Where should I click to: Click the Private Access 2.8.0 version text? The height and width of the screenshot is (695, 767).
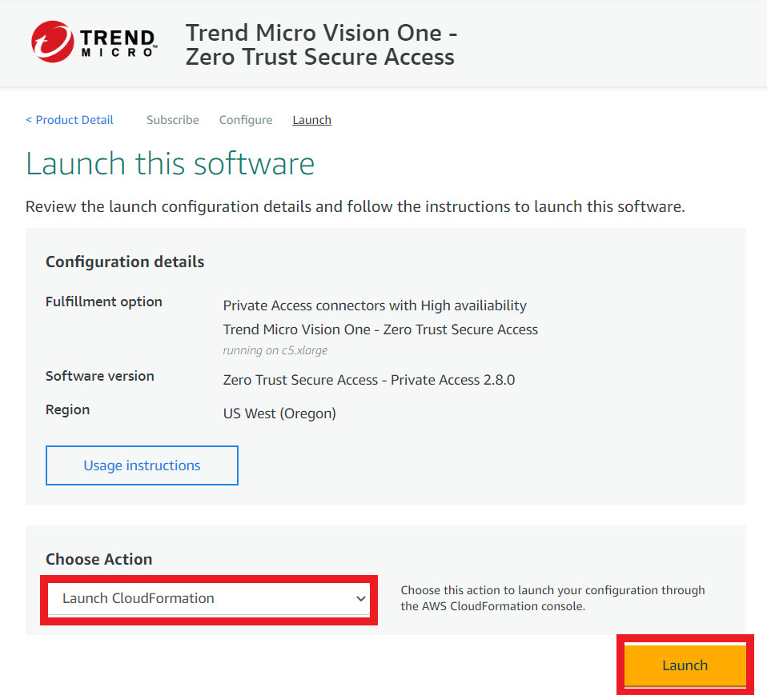pos(368,380)
